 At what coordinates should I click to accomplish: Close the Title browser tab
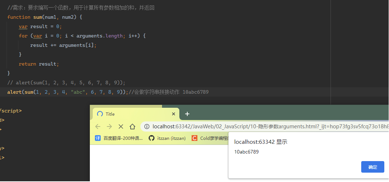(174, 114)
